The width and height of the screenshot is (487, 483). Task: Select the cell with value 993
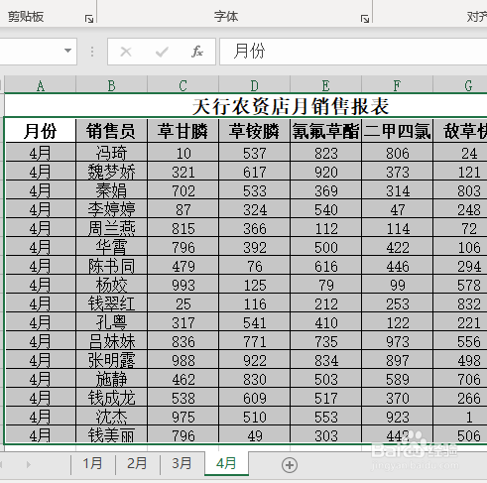click(x=183, y=285)
